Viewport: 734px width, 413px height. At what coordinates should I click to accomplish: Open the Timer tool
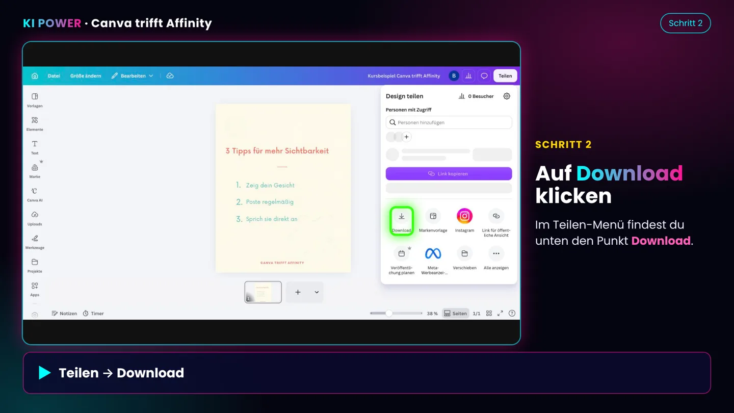click(93, 314)
